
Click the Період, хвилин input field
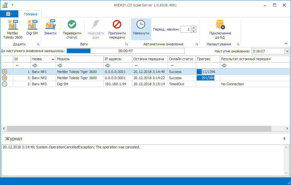(x=186, y=29)
